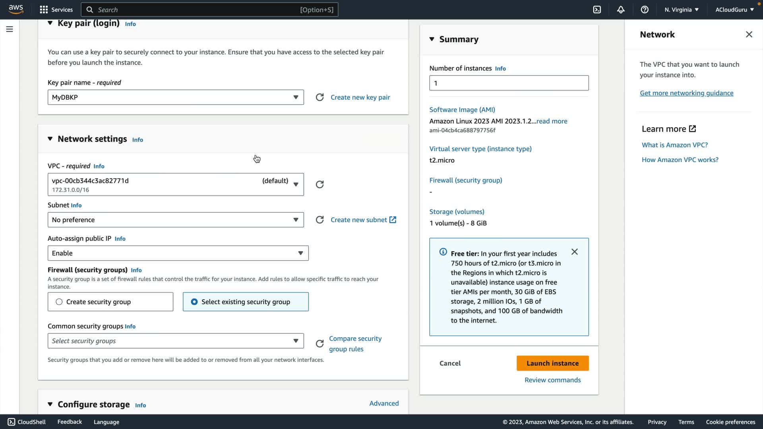Collapse the Network settings section
Viewport: 763px width, 429px height.
[x=50, y=139]
